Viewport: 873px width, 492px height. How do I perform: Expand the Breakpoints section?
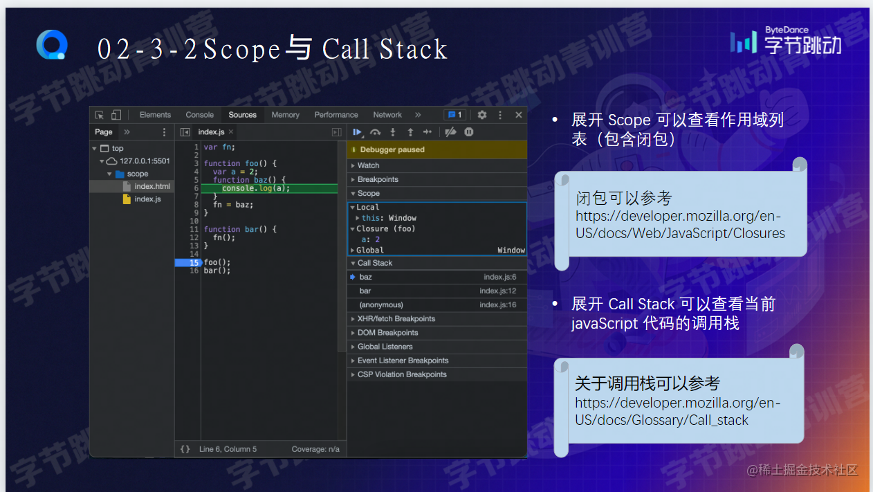[x=437, y=179]
